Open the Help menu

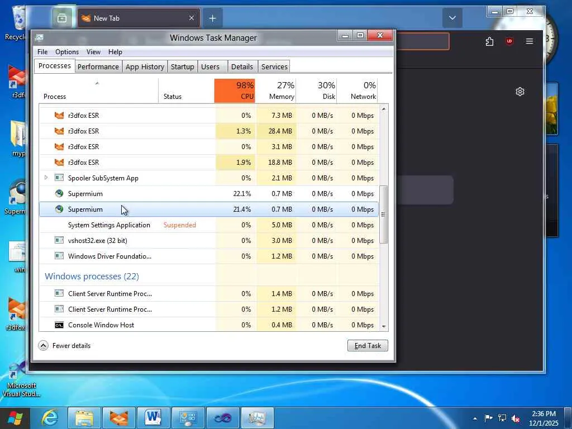pos(115,52)
